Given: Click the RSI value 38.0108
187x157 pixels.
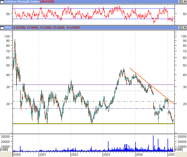Looking at the screenshot, I should (x=47, y=2).
